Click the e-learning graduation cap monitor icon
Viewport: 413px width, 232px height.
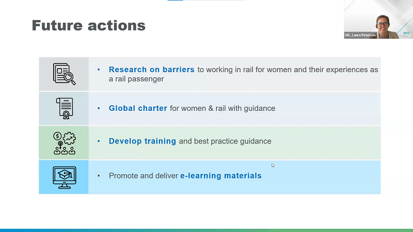(64, 177)
